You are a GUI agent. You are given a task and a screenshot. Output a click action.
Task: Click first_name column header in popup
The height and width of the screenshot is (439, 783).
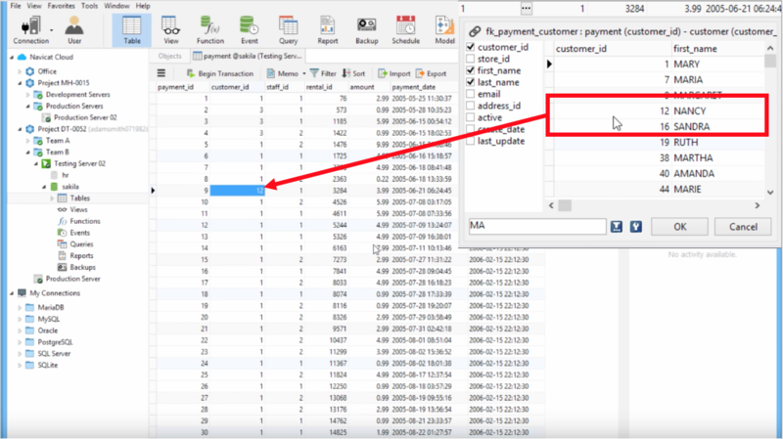click(x=717, y=48)
